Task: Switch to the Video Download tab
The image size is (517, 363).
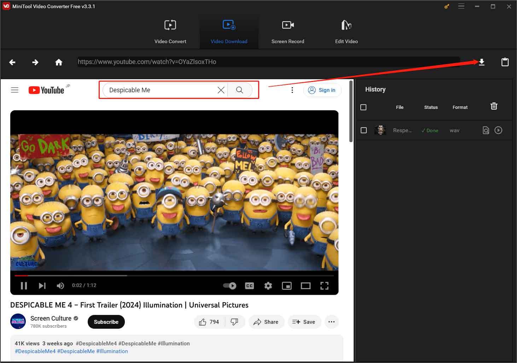Action: click(229, 32)
